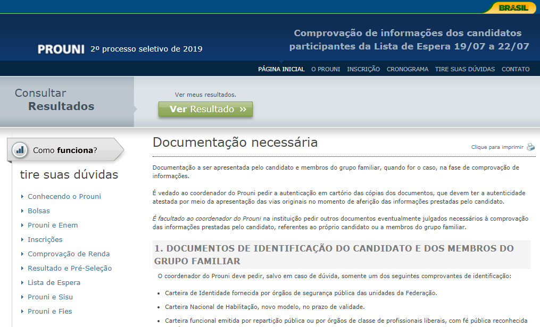Click the bar chart icon on Como funciona?
Viewport: 540px width, 327px height.
(x=20, y=150)
